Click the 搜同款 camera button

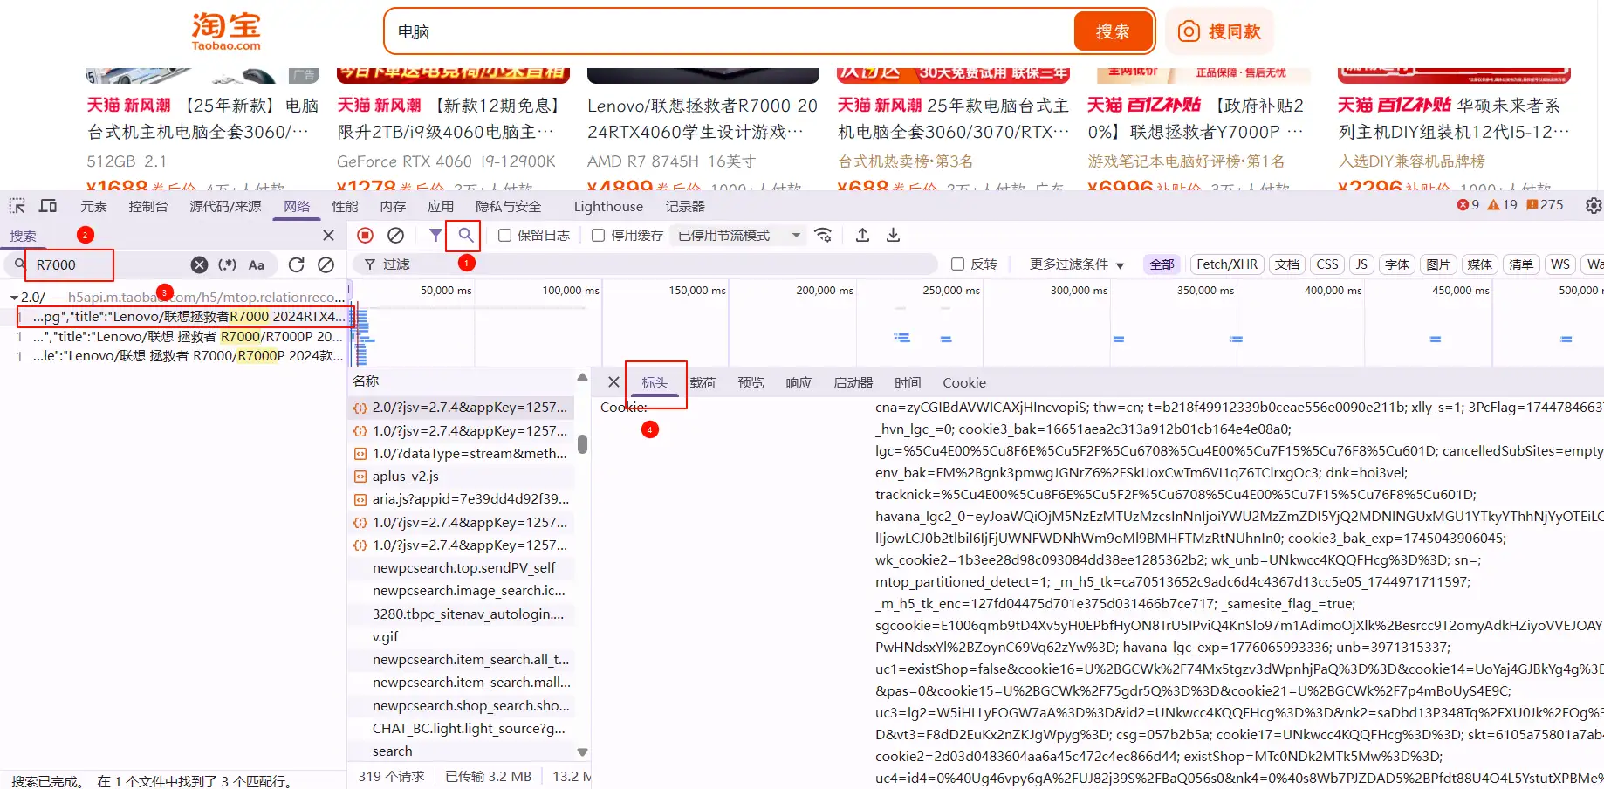(1219, 31)
